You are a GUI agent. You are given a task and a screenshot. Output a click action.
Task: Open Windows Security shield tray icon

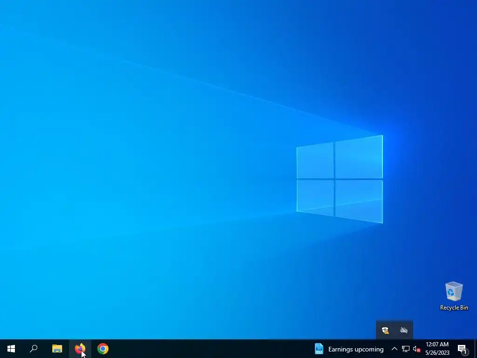(x=385, y=330)
